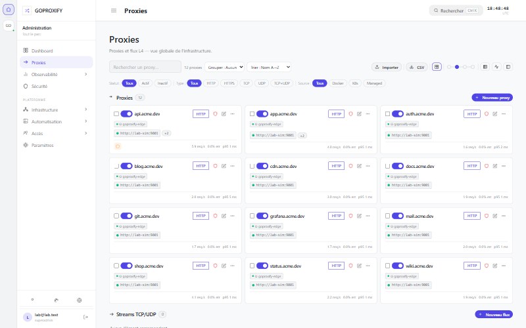526x328 pixels.
Task: Edit the cdn.acme.dev proxy
Action: [359, 166]
